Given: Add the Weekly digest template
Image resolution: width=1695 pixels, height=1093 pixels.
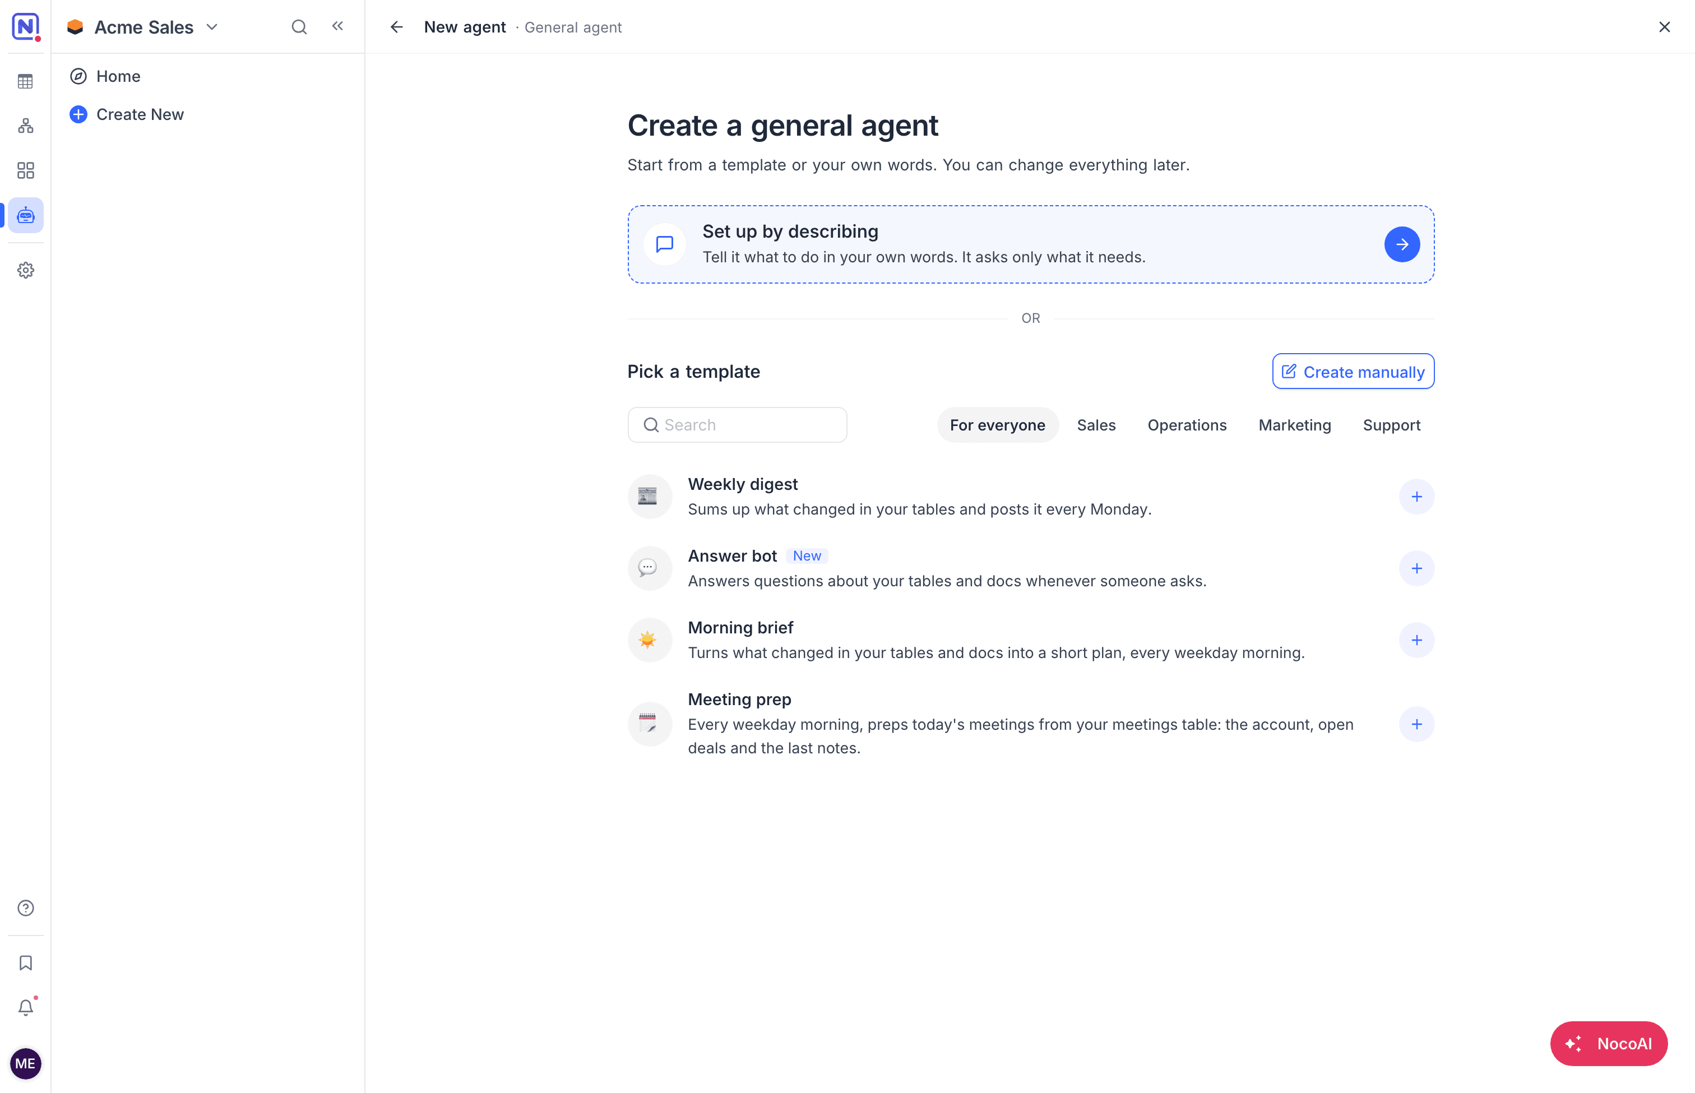Looking at the screenshot, I should pyautogui.click(x=1417, y=497).
